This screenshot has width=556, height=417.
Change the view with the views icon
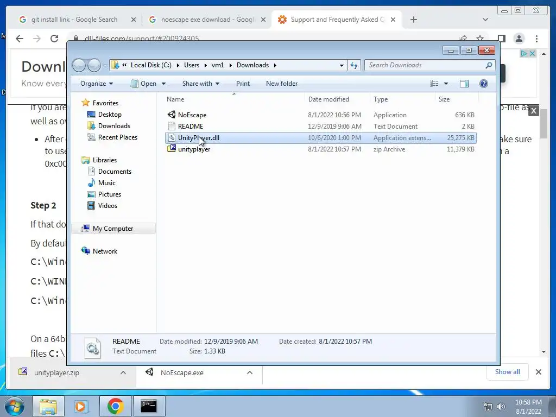click(x=434, y=84)
